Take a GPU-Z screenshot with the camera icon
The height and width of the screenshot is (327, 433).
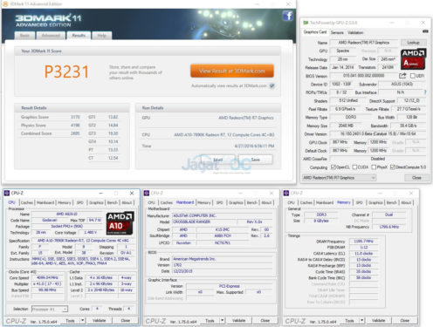[425, 31]
